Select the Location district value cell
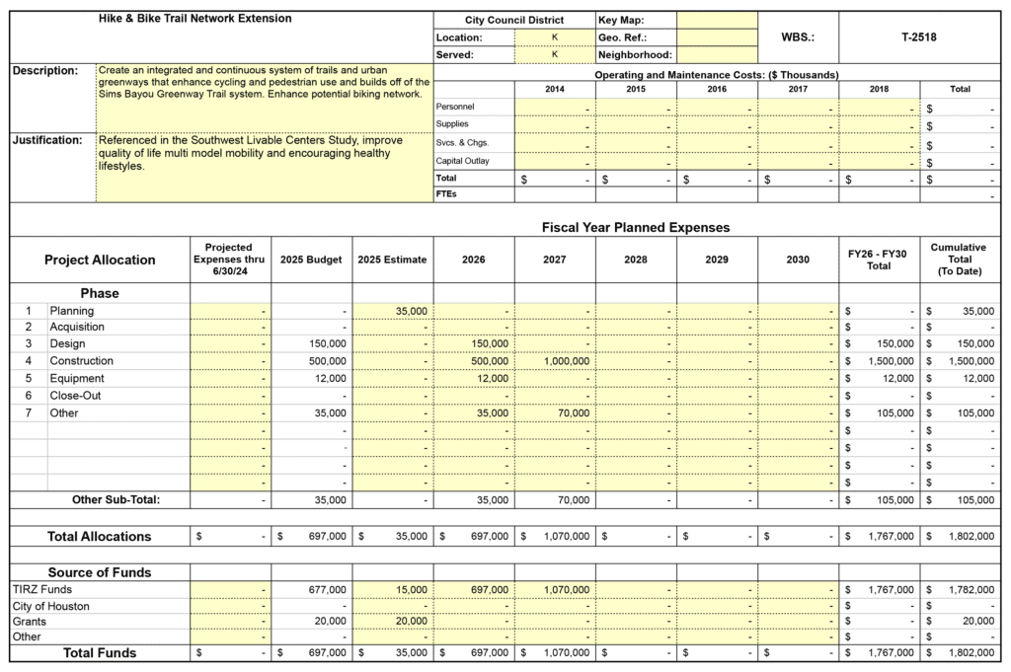1011x672 pixels. (554, 37)
